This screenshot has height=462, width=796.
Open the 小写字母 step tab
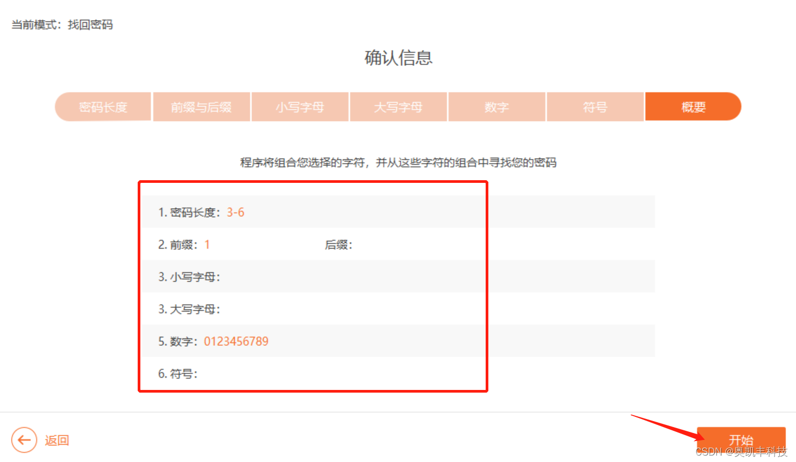pos(300,107)
